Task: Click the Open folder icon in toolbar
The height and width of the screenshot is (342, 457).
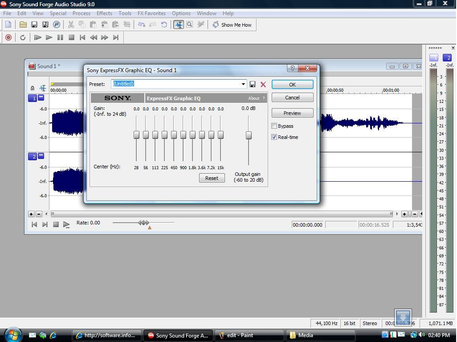Action: [x=23, y=25]
